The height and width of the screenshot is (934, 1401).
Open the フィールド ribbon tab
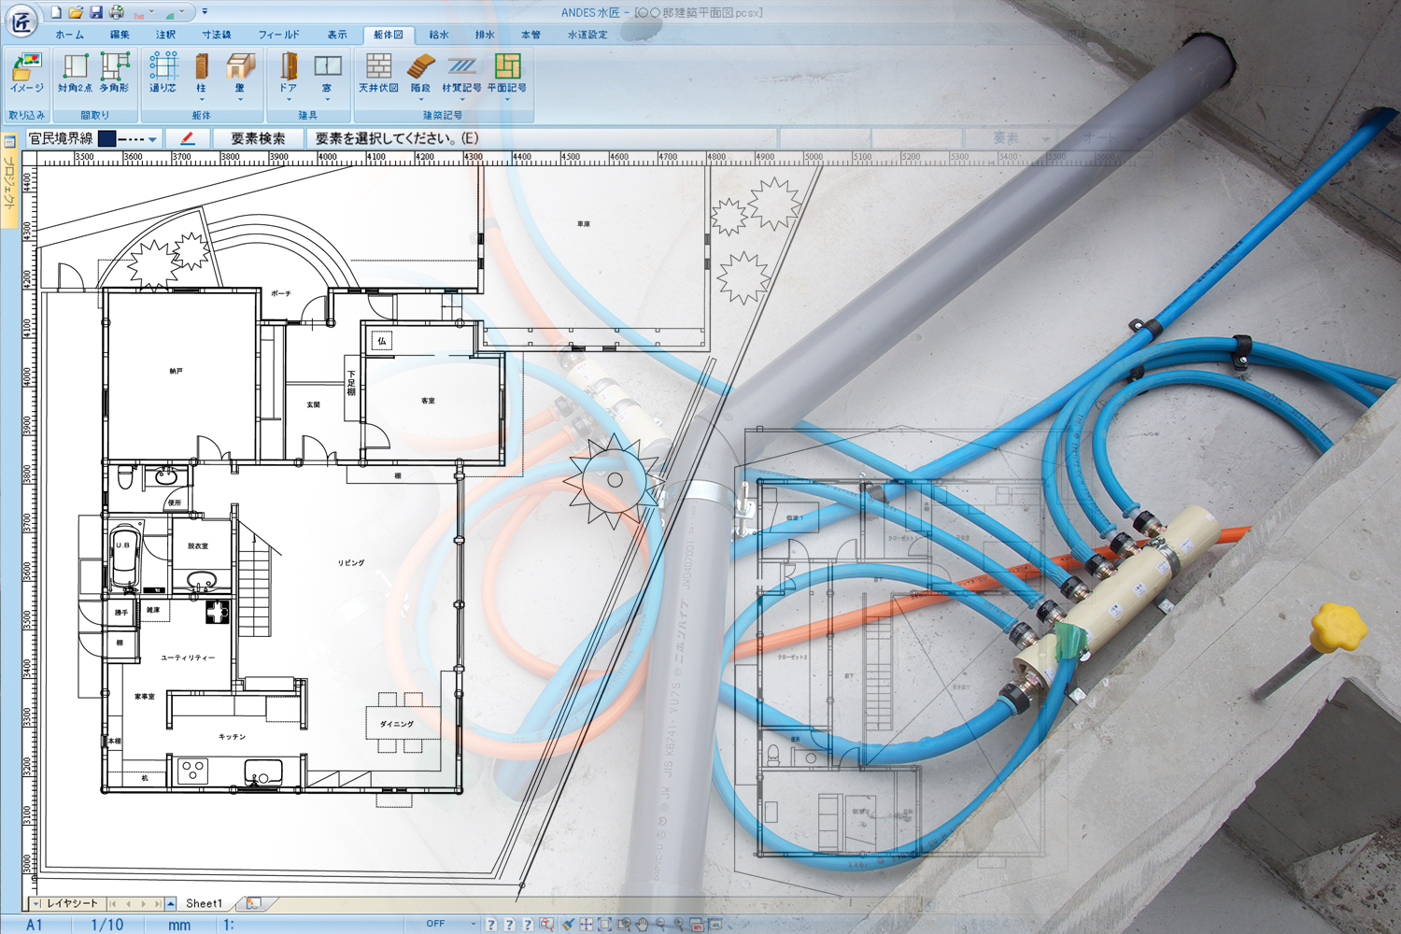(278, 35)
